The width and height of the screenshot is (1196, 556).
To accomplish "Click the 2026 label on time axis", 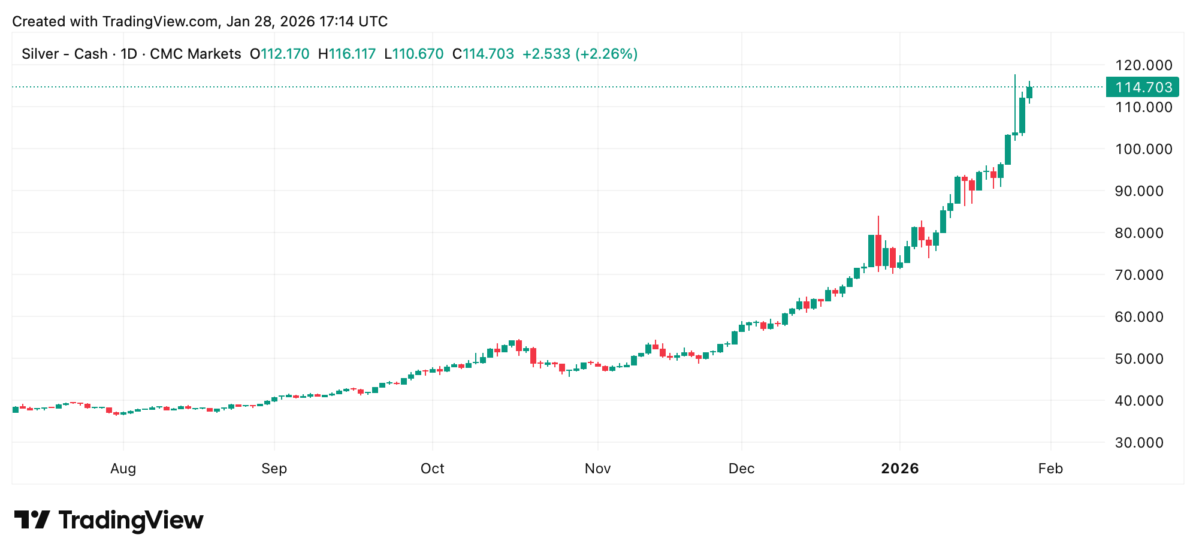I will 899,469.
